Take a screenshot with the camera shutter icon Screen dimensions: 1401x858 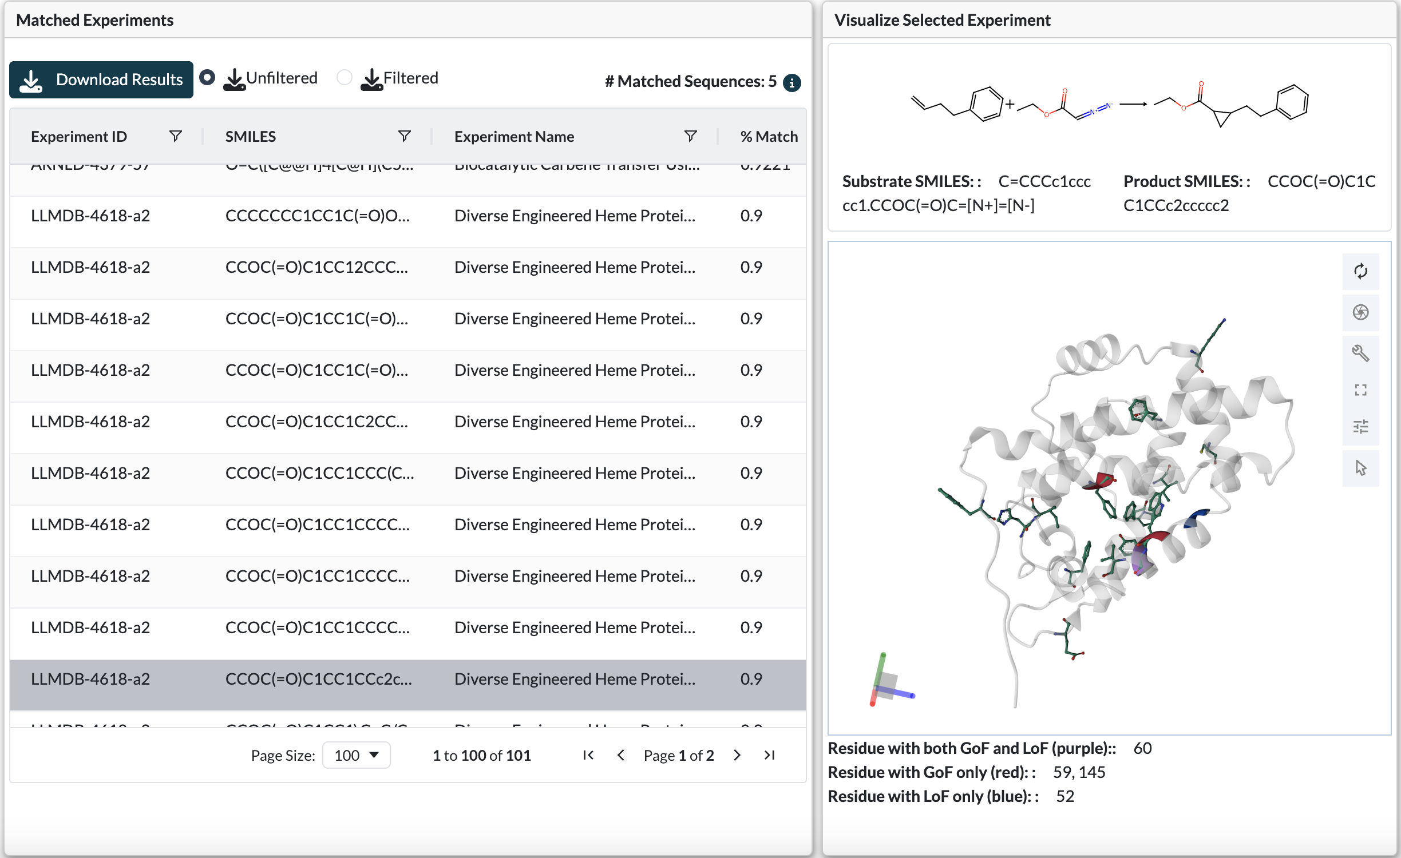[x=1360, y=312]
